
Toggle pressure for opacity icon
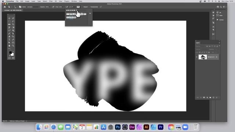point(53,7)
